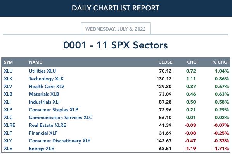
Task: Open the XLU symbol link
Action: point(8,71)
